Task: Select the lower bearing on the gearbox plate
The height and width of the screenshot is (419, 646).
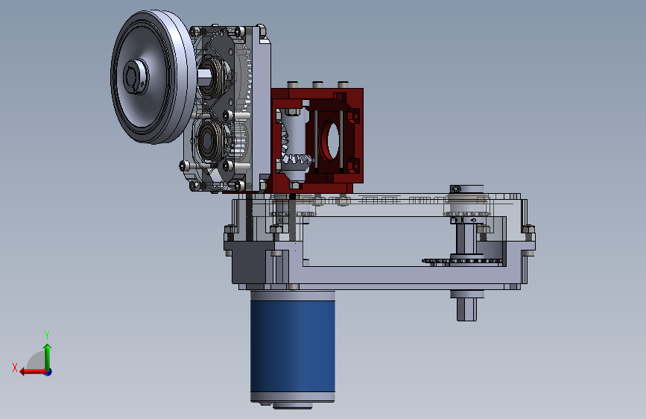Action: pyautogui.click(x=211, y=141)
